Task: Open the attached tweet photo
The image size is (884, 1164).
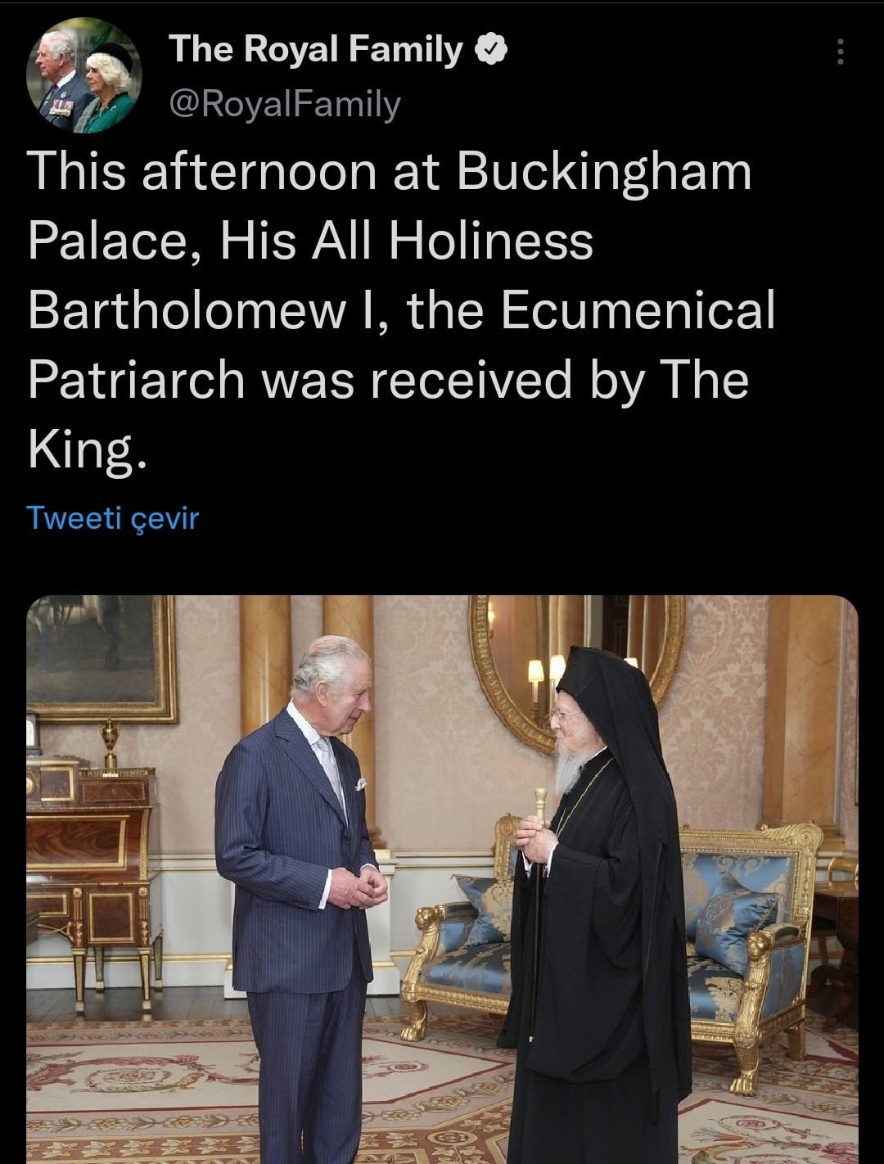Action: pos(442,879)
